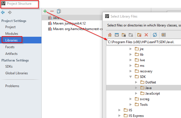This screenshot has width=181, height=118.
Task: Expand the jre folder
Action: 131,49
